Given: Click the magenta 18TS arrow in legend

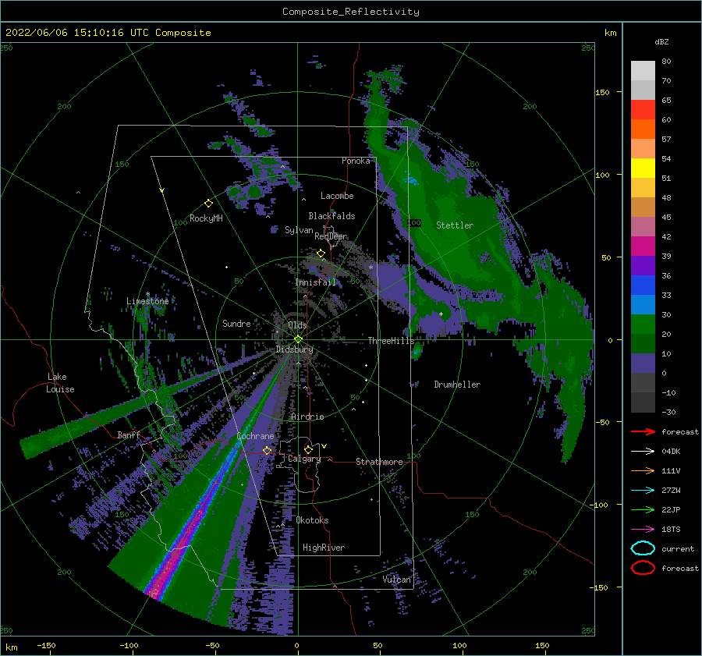Looking at the screenshot, I should 643,530.
